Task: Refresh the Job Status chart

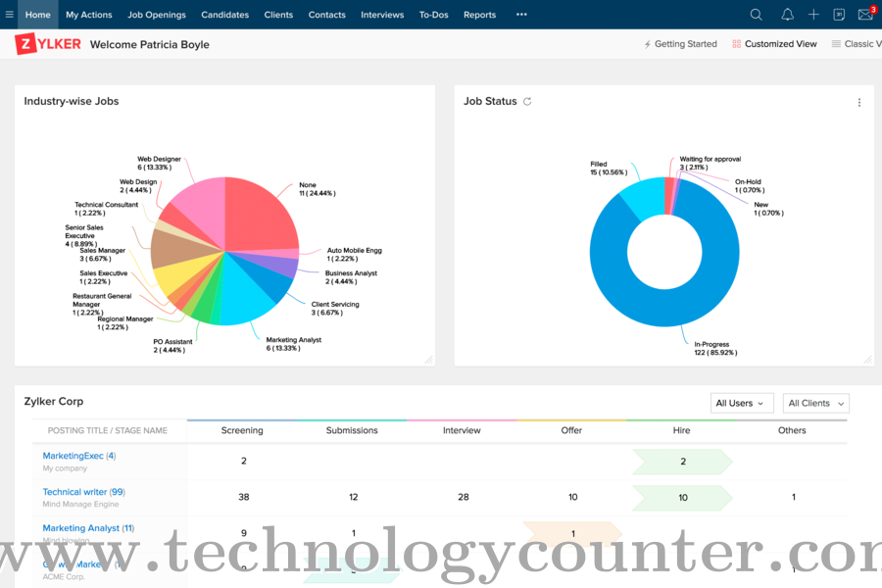Action: pos(527,101)
